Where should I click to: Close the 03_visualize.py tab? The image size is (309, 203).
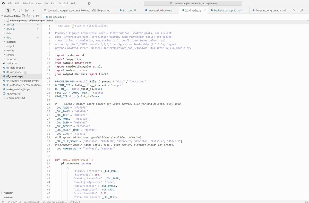point(205,11)
